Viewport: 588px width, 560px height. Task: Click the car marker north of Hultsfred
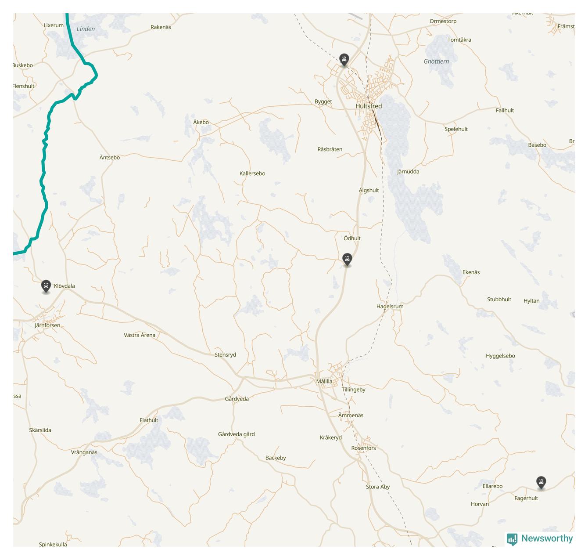[344, 60]
